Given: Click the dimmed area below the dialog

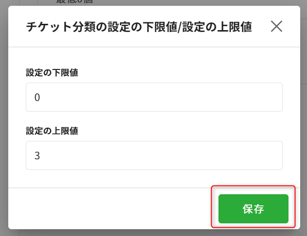Looking at the screenshot, I should click(x=154, y=233).
